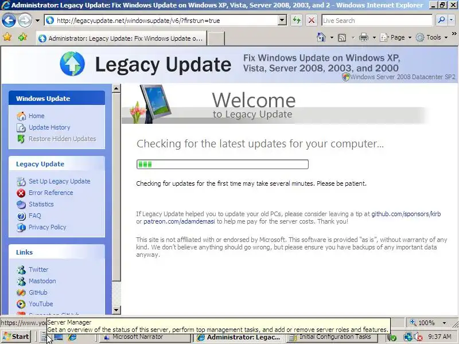Open Restore Hidden Updates link
This screenshot has height=344, width=459.
click(63, 139)
